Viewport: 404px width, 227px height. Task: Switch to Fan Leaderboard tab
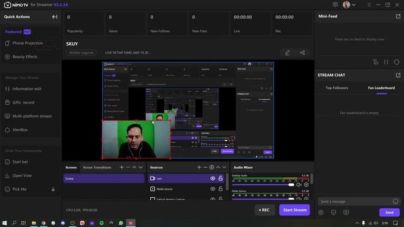click(381, 88)
